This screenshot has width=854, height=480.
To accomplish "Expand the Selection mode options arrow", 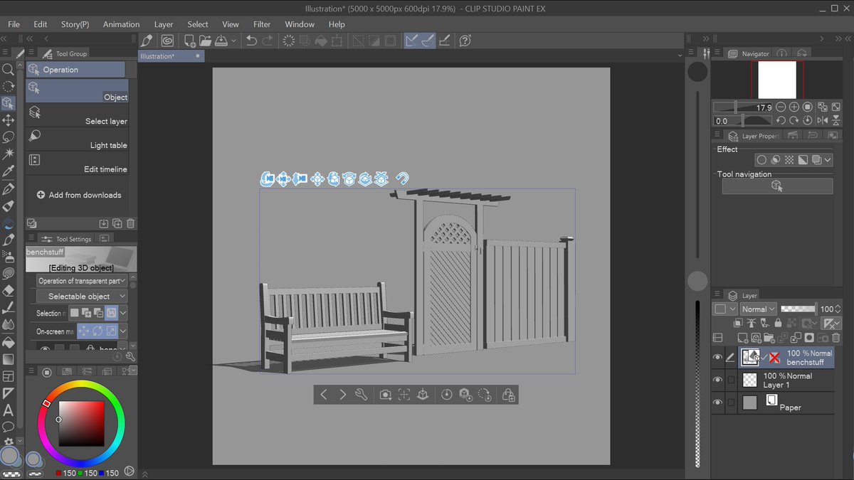I will [x=123, y=313].
